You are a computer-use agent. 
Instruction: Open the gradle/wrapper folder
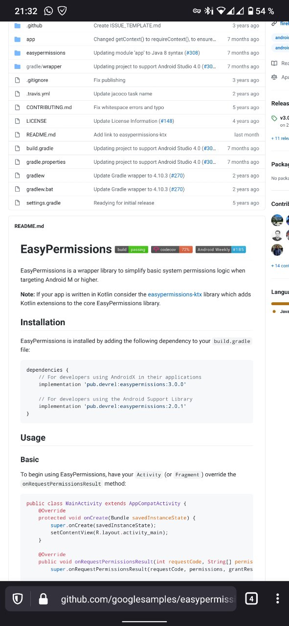44,67
